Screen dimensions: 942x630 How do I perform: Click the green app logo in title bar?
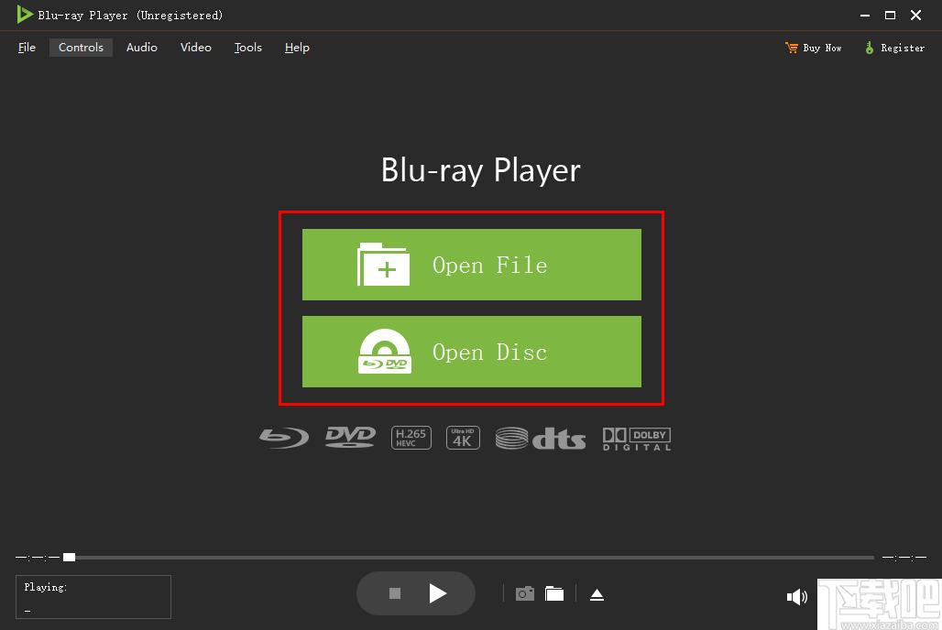[x=25, y=15]
